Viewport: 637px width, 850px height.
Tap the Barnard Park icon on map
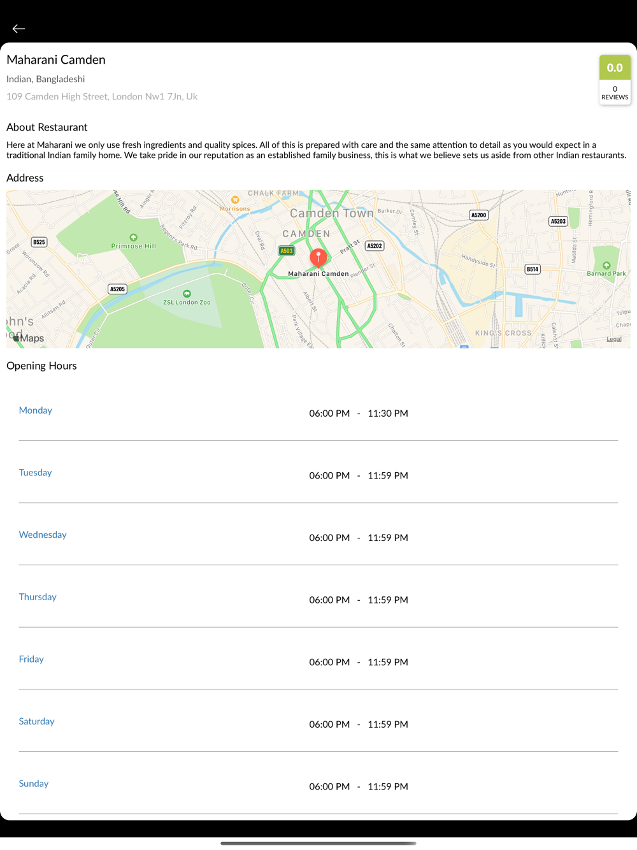pos(606,265)
